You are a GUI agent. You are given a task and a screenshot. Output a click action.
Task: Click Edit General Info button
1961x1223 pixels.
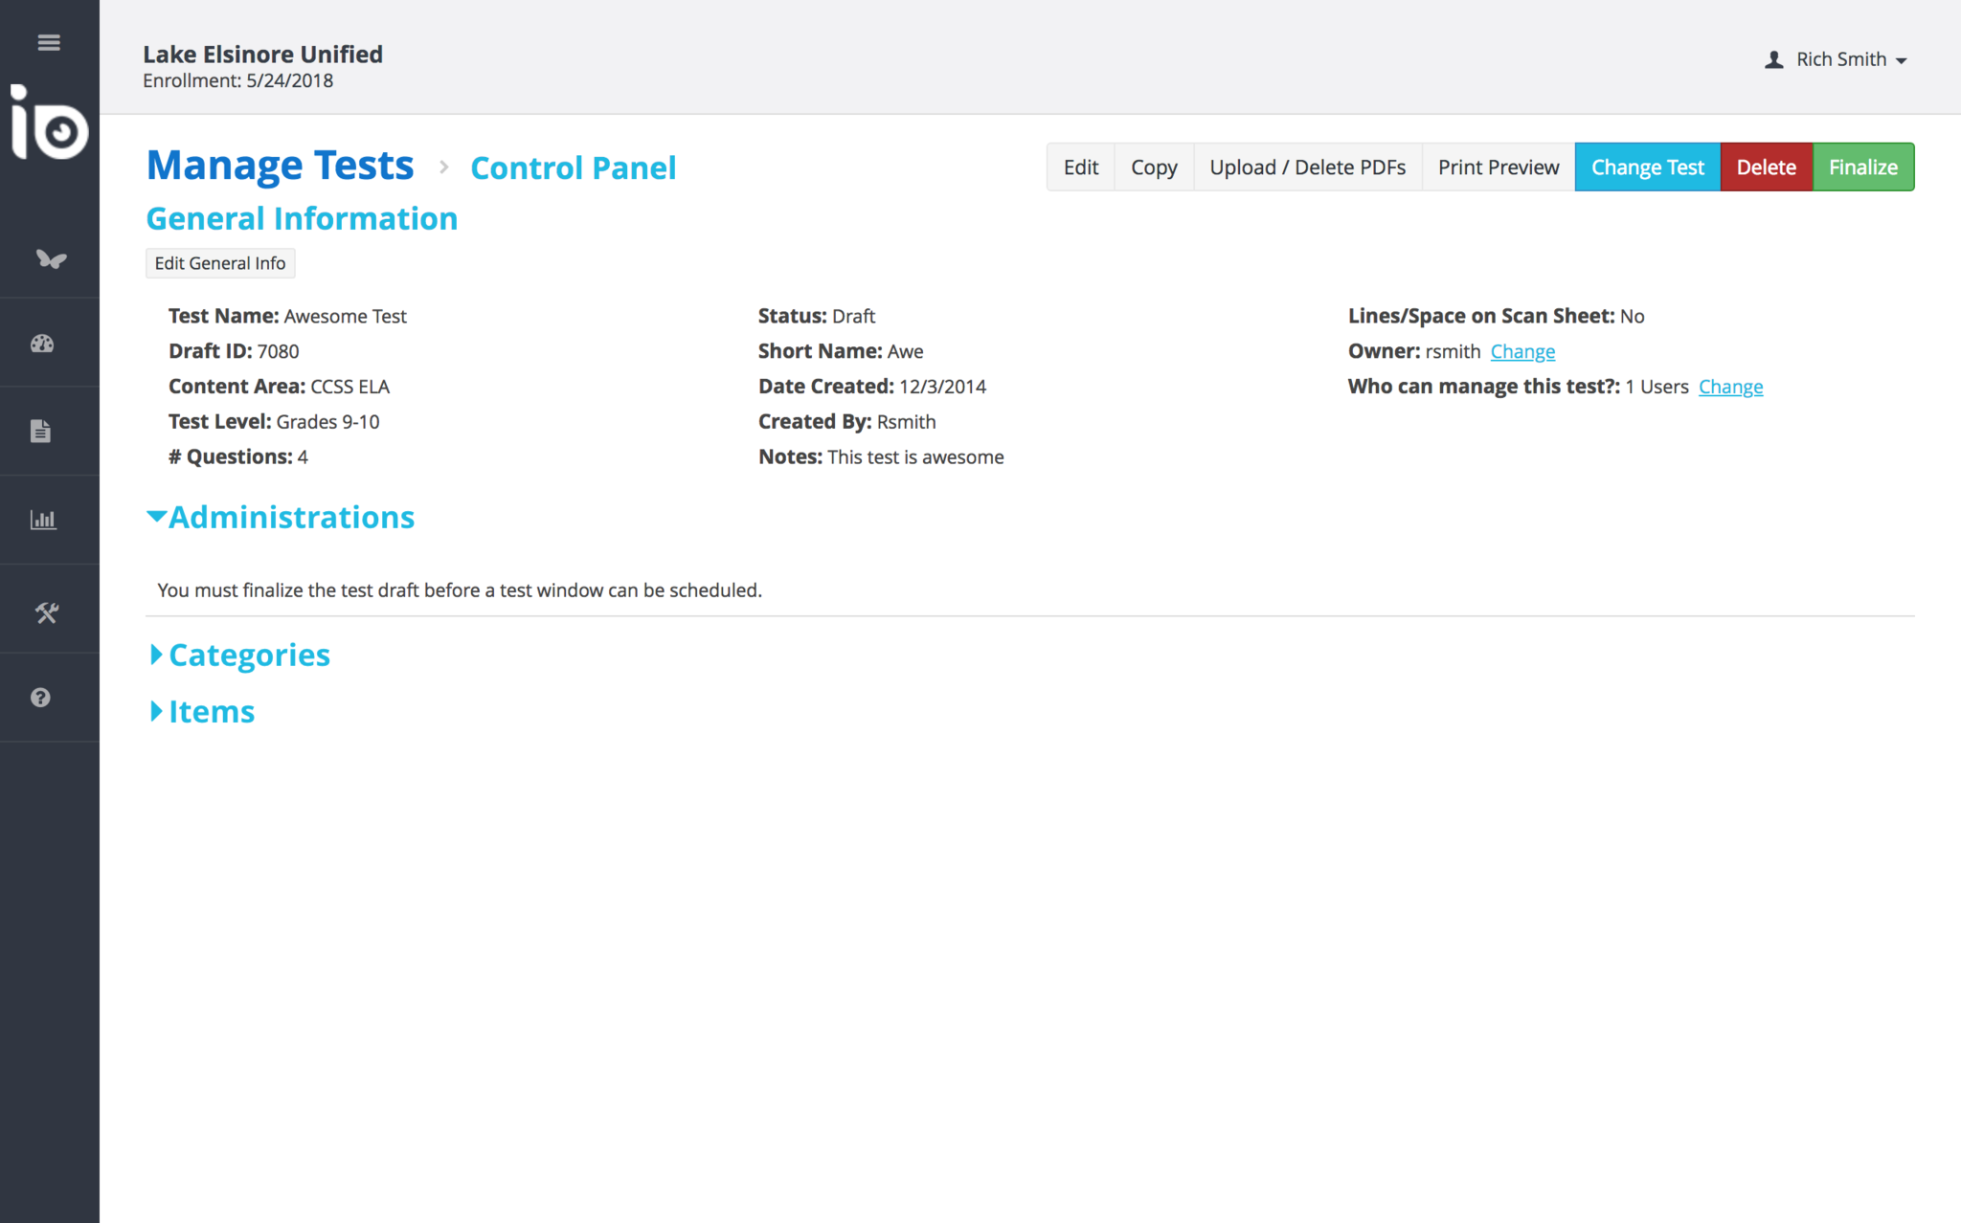[x=220, y=263]
